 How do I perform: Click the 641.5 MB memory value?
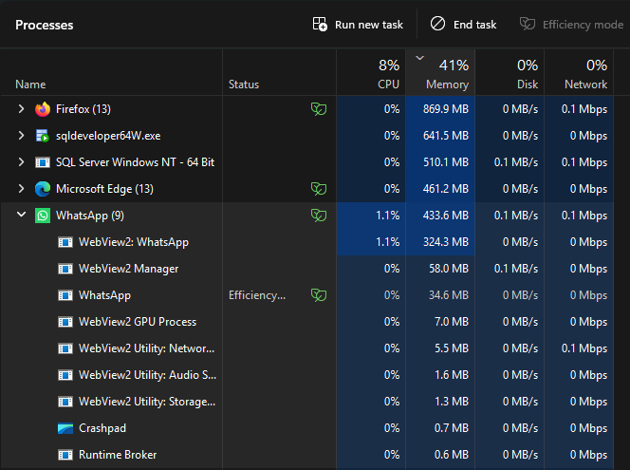[x=446, y=136]
